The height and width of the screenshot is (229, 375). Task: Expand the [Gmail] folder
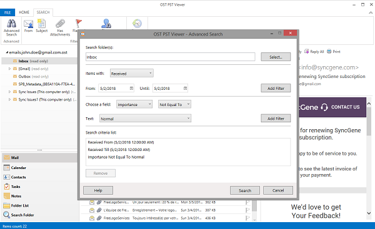[9, 69]
